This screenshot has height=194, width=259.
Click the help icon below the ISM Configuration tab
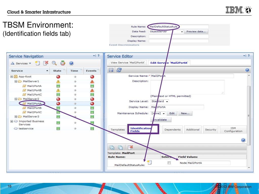(243, 140)
